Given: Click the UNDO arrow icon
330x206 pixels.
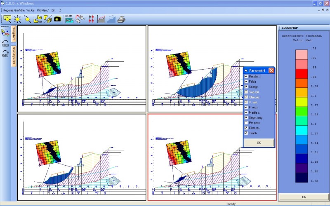Looking at the screenshot, I should (5, 43).
